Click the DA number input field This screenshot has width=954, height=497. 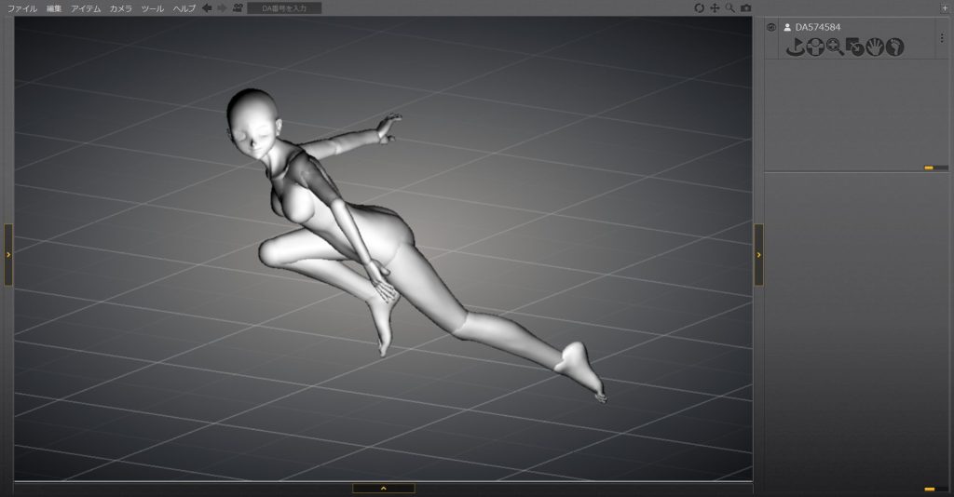285,7
